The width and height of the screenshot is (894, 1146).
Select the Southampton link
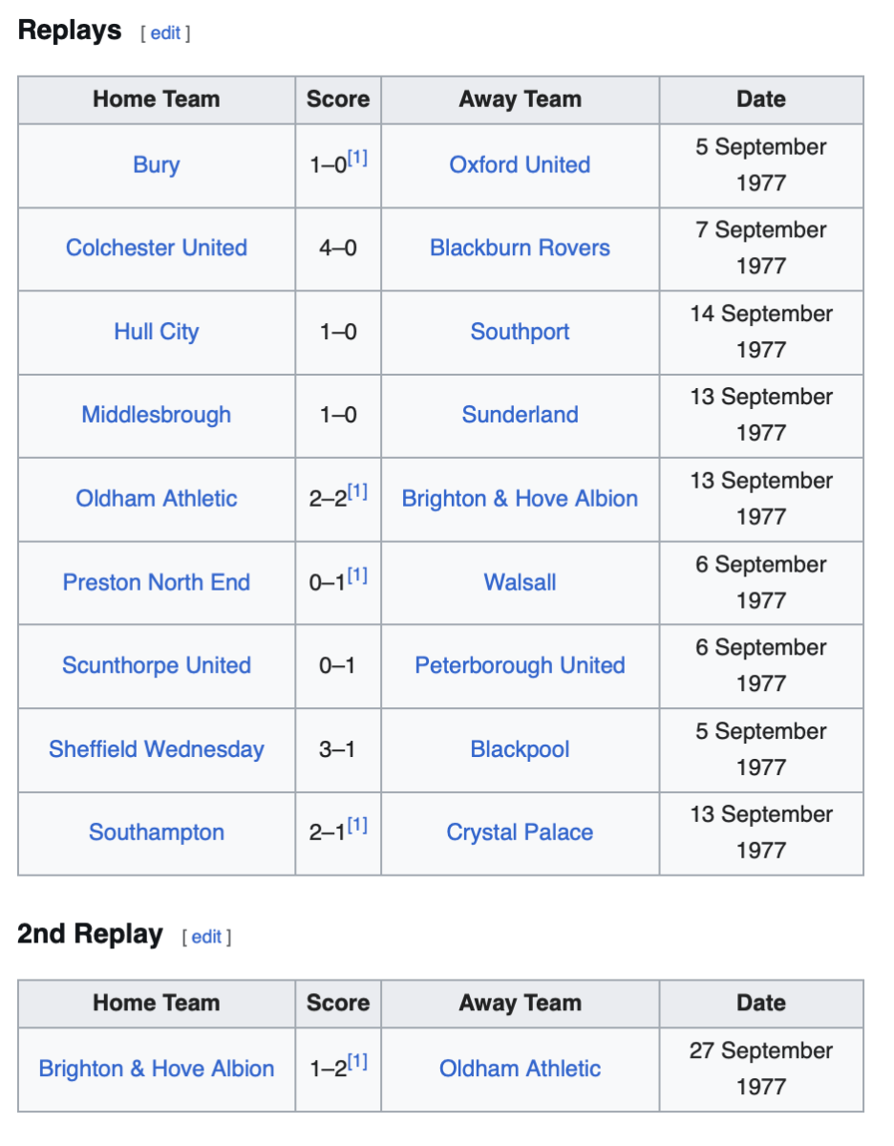[156, 833]
